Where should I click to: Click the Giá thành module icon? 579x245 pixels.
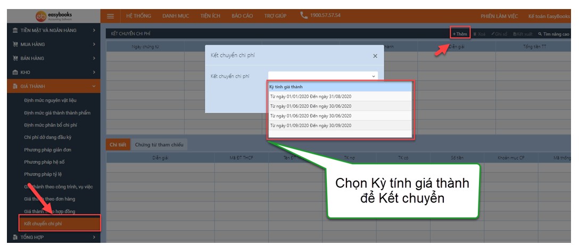point(15,86)
